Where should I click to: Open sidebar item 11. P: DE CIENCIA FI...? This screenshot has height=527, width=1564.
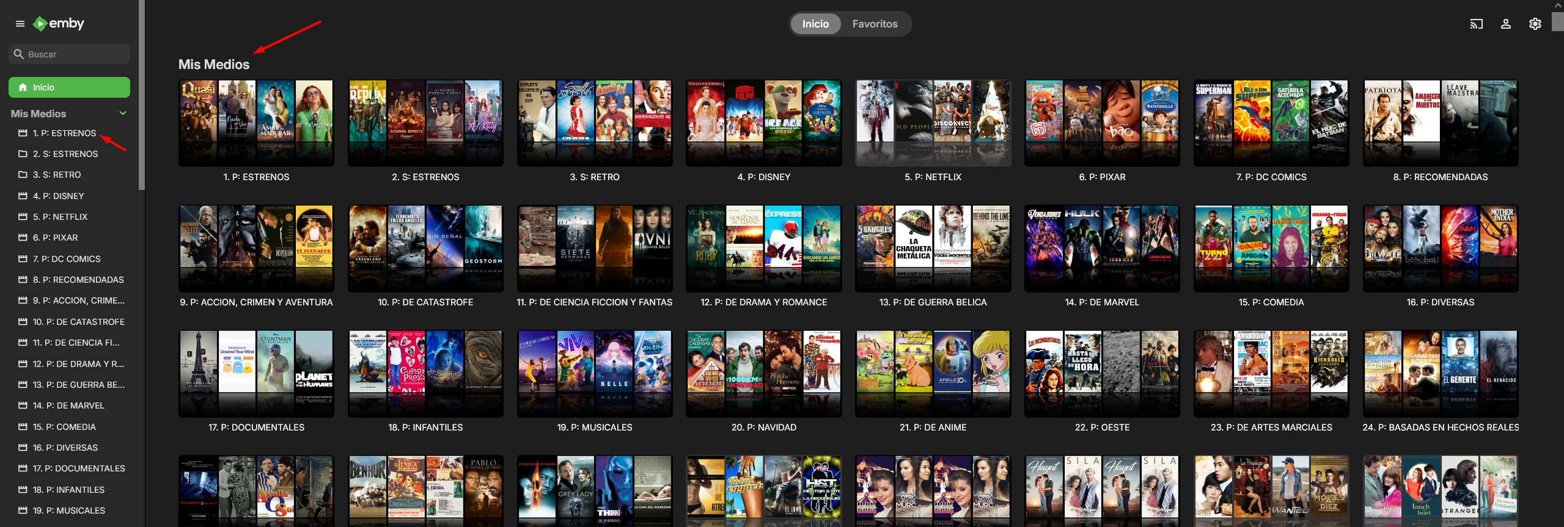click(x=69, y=343)
